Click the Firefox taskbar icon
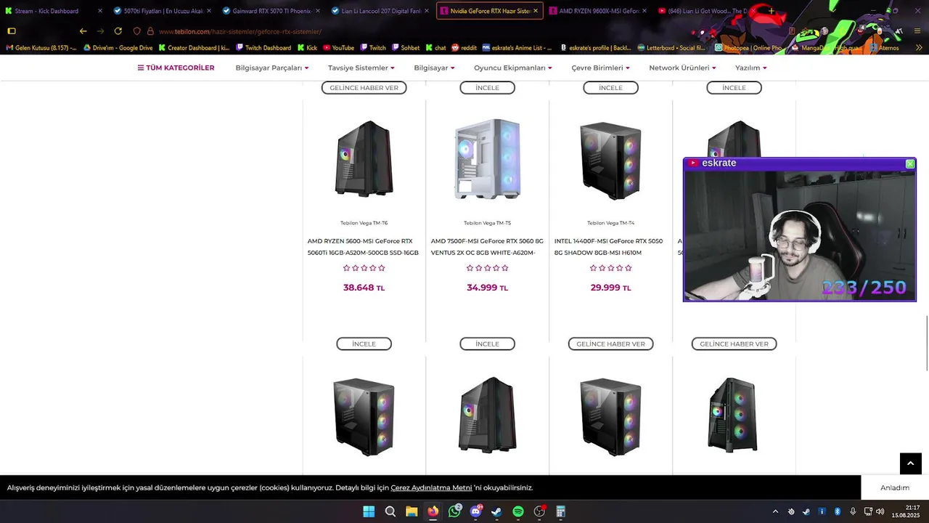The width and height of the screenshot is (929, 523). [433, 511]
